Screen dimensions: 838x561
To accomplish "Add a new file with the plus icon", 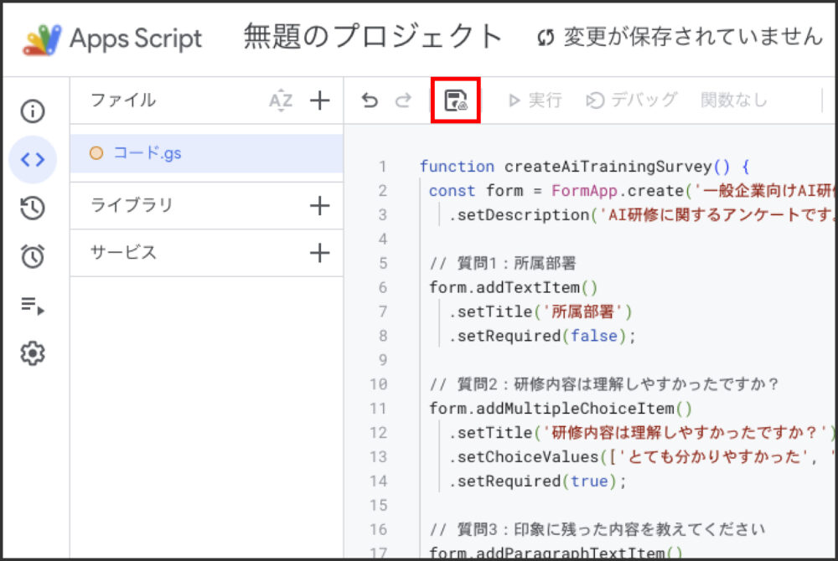I will click(319, 100).
